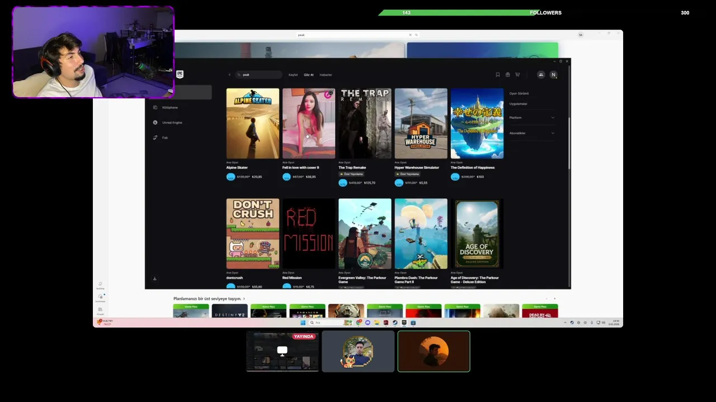Open Age of Discovery Deluxe cover
716x402 pixels.
click(x=477, y=233)
